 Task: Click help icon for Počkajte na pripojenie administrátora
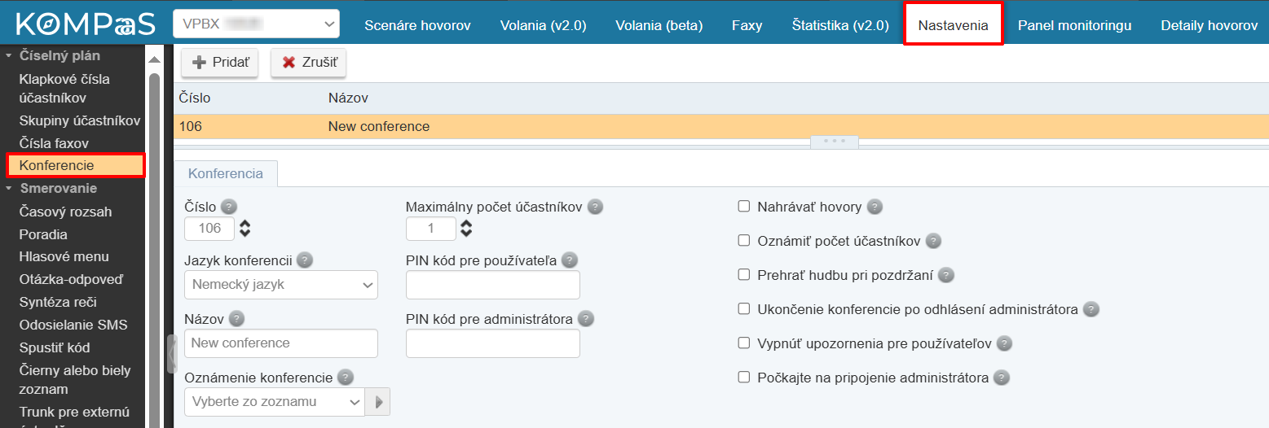(1002, 378)
